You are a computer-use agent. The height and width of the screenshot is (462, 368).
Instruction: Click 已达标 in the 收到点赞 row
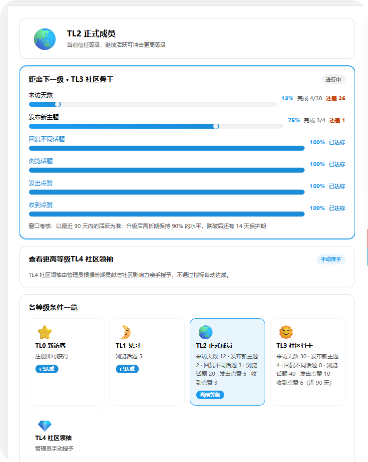(x=337, y=208)
